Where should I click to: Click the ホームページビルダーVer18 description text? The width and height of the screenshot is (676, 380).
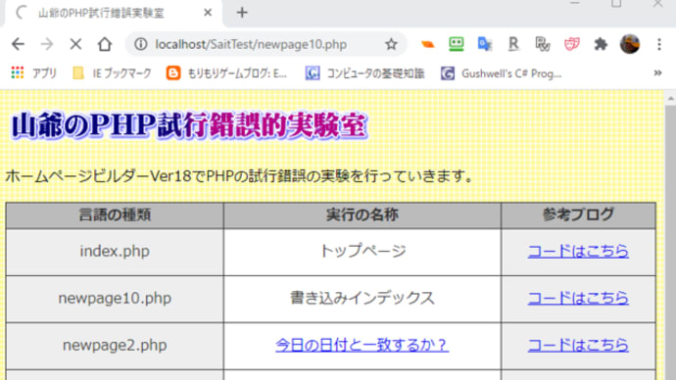pos(240,175)
